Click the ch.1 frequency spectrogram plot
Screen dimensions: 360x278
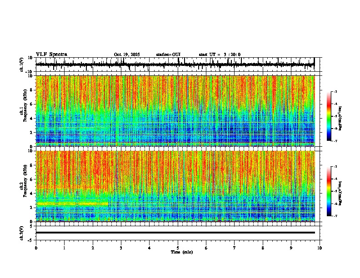click(178, 111)
